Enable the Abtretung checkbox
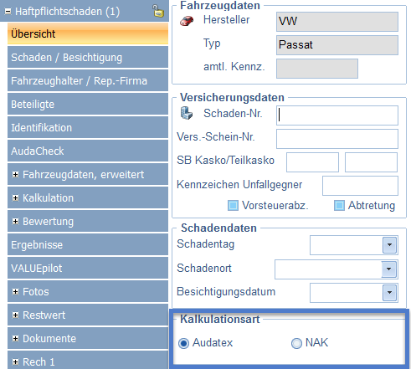 click(339, 206)
